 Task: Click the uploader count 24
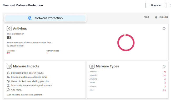164,75
